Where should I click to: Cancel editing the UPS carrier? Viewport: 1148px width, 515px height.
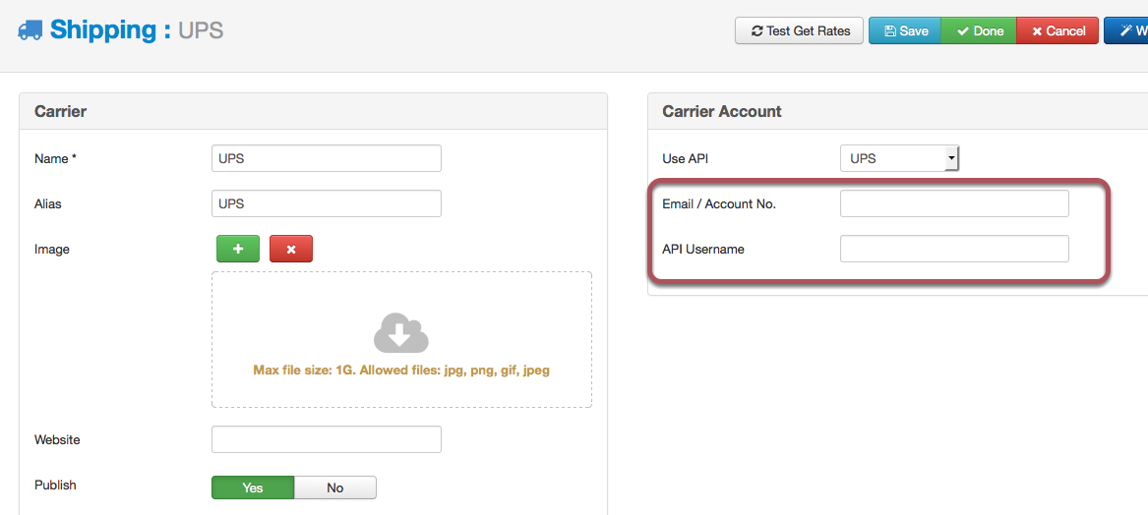coord(1057,30)
